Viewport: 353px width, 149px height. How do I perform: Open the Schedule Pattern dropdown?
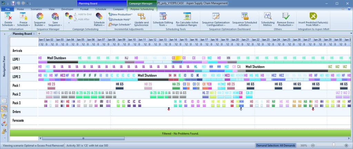tap(99, 25)
